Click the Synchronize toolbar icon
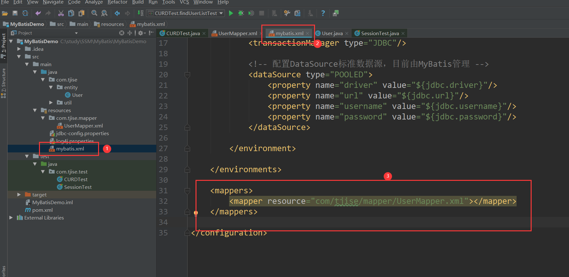Screen dimensions: 569x277 click(25, 13)
